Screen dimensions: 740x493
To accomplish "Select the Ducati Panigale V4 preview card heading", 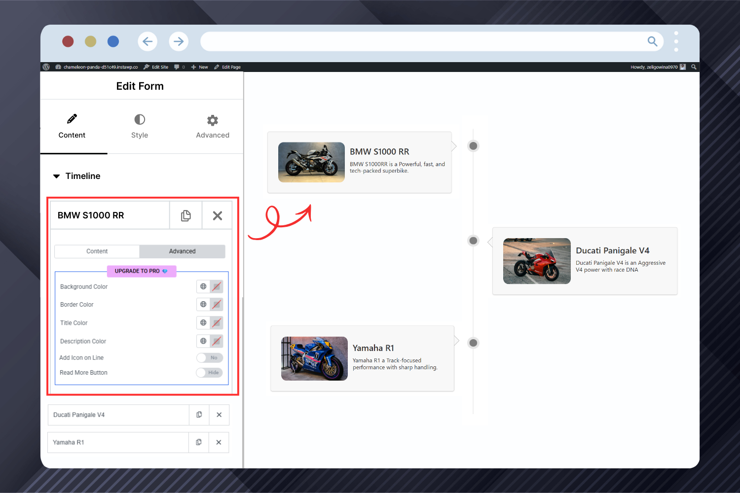I will [x=613, y=250].
